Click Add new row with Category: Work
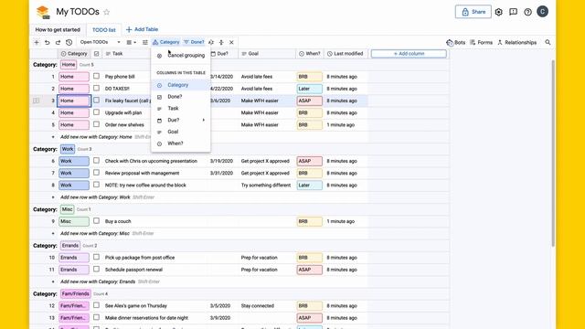Image resolution: width=585 pixels, height=329 pixels. coord(95,197)
